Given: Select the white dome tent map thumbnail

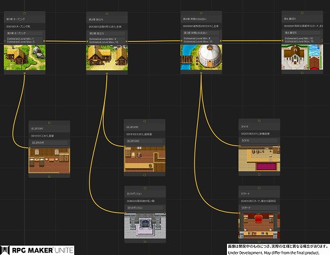Looking at the screenshot, I should [x=201, y=57].
